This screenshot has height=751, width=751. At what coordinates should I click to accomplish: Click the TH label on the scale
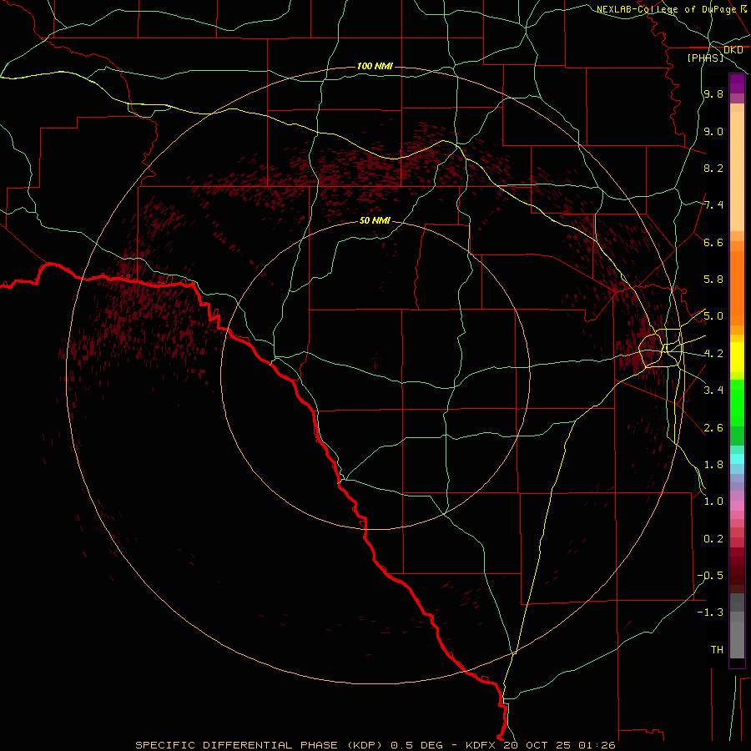tap(717, 650)
